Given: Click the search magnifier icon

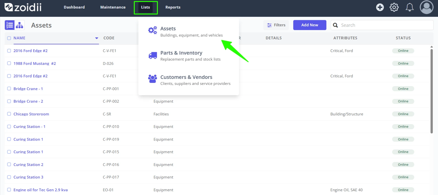Looking at the screenshot, I should [x=335, y=25].
